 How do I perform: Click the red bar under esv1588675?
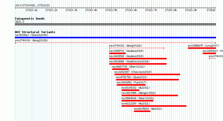pos(202,48)
